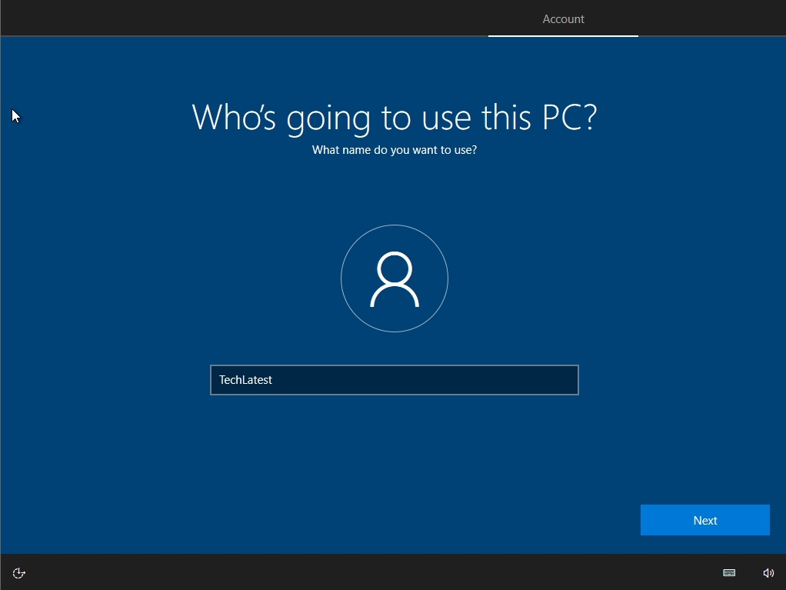Viewport: 786px width, 590px height.
Task: Click the person silhouette profile icon
Action: (394, 278)
